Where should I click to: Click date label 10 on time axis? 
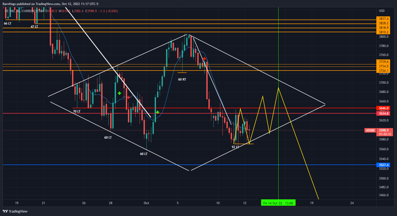(218, 203)
